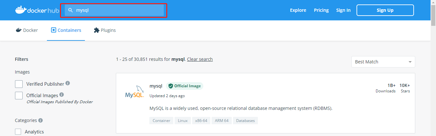Screen dimensions: 436x136
Task: Click info icon beside Verified Publisher
Action: [68, 83]
